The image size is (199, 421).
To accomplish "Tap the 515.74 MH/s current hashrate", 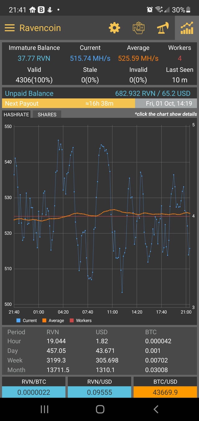I will coord(90,58).
